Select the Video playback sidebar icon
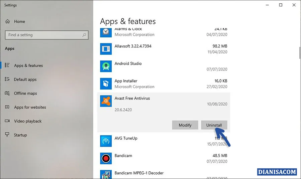This screenshot has width=301, height=179. pos(7,121)
